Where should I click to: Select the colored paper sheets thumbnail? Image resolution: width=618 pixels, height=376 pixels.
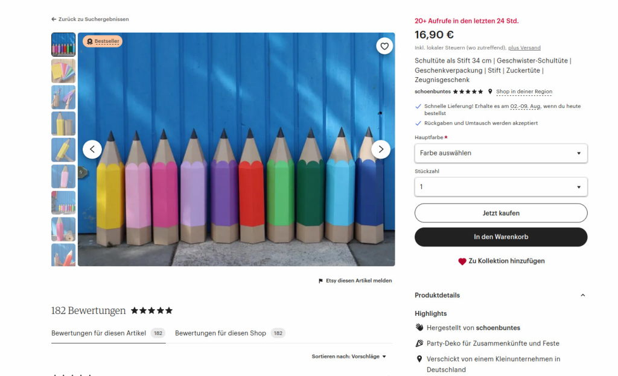63,70
